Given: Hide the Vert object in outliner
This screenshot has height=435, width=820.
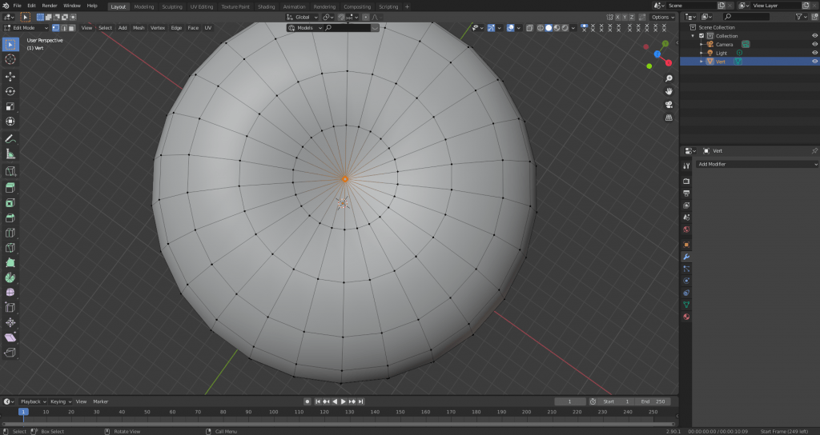Looking at the screenshot, I should pos(814,61).
